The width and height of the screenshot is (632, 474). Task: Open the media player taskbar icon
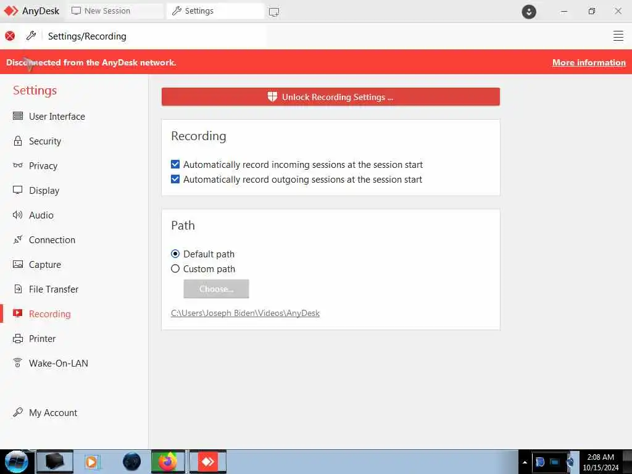pos(92,462)
